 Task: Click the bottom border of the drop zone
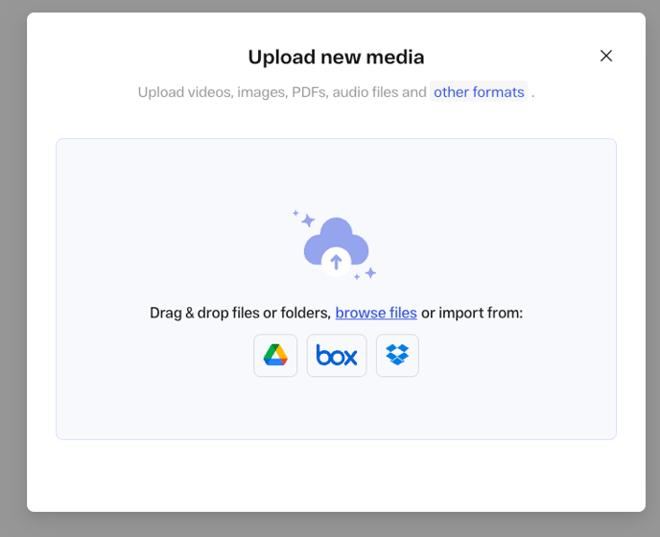(x=336, y=439)
